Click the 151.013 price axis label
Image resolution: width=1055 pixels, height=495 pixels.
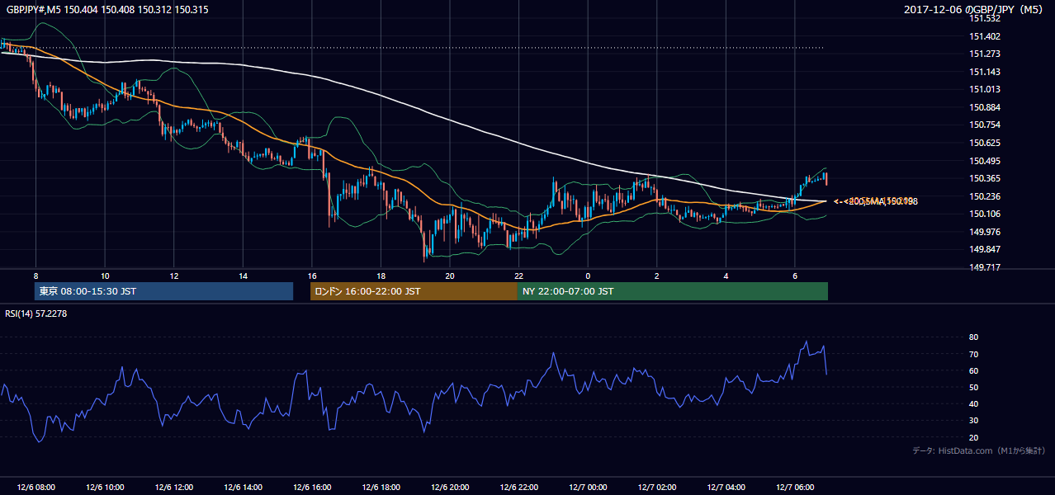[x=984, y=90]
